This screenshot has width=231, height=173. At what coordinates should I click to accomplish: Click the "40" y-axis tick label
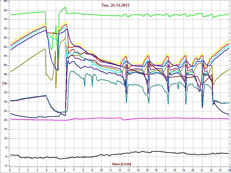click(x=5, y=84)
